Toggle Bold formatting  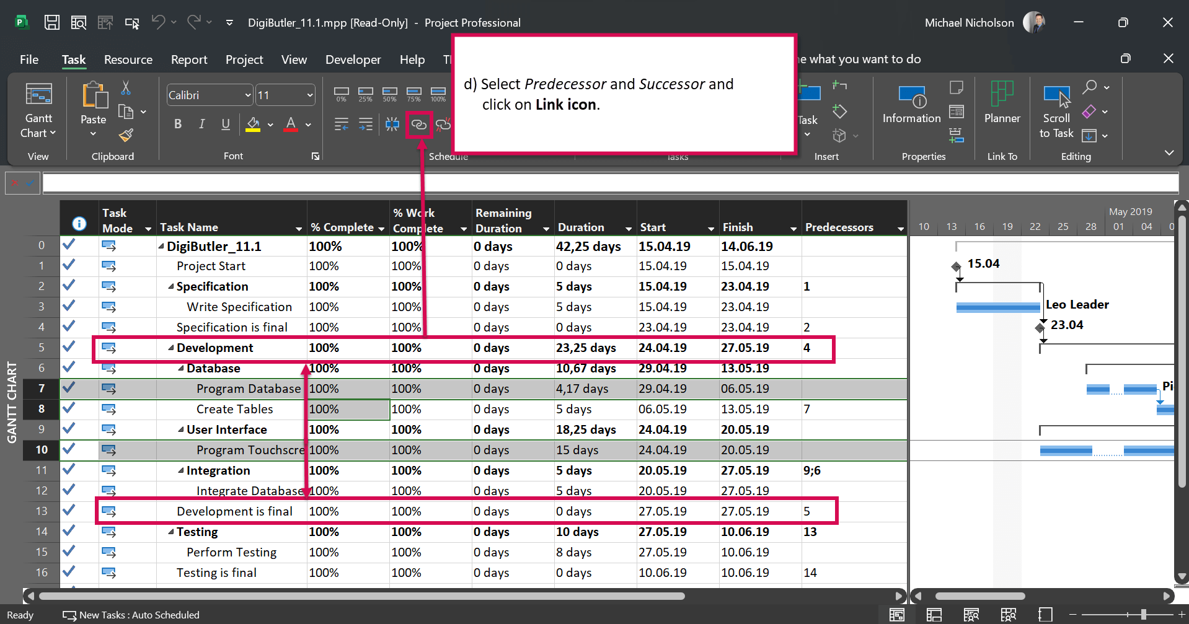(x=178, y=124)
